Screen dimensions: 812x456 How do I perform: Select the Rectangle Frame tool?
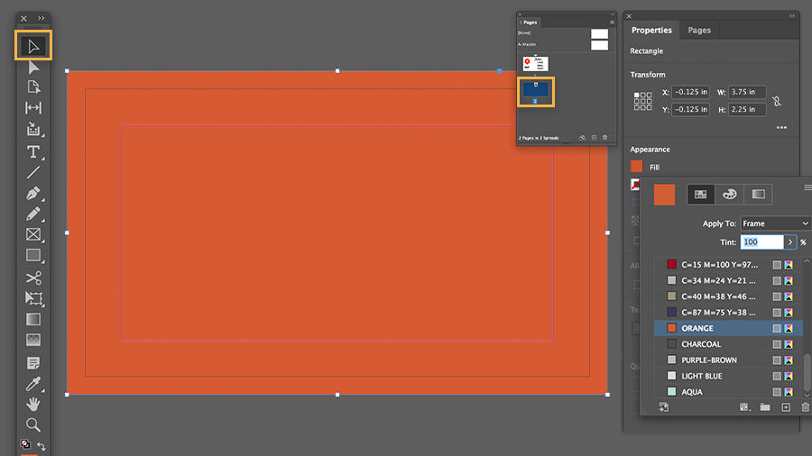tap(33, 234)
